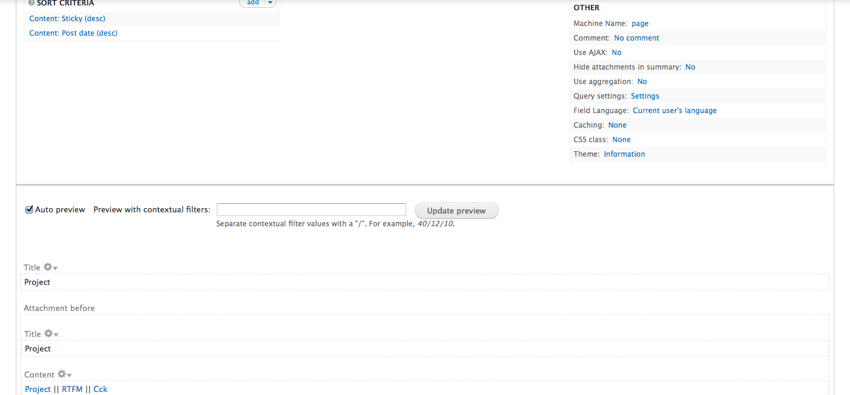Change the Use AJAX setting
The height and width of the screenshot is (395, 850).
coord(616,53)
